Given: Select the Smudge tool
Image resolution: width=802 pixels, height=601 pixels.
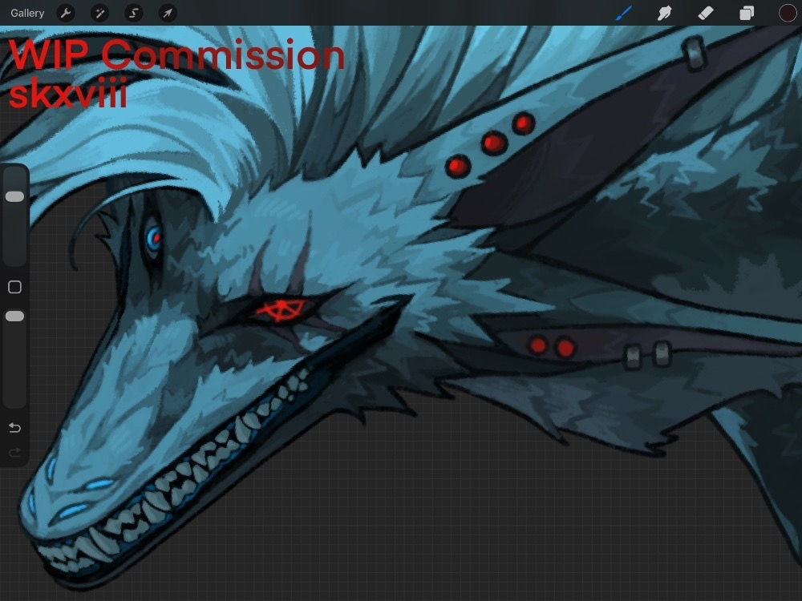Looking at the screenshot, I should 664,13.
